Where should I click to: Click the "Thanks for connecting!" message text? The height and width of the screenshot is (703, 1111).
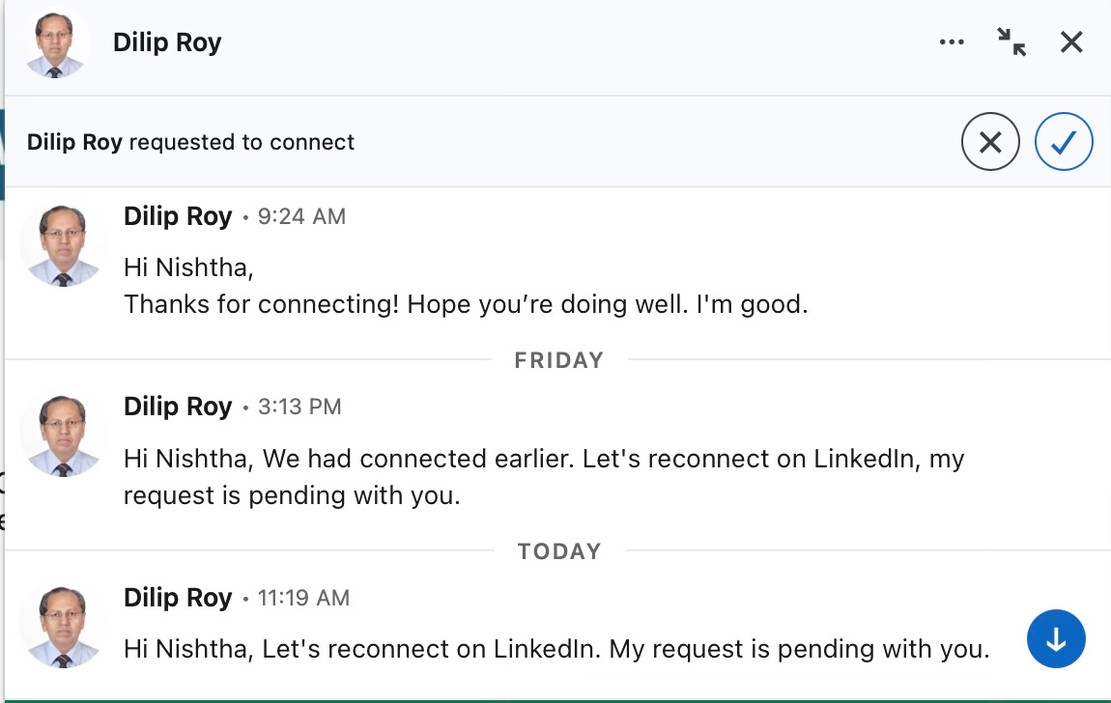click(465, 304)
